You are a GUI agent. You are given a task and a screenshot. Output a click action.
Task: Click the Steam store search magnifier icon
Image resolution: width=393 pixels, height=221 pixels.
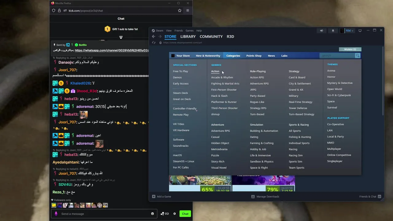coord(357,56)
